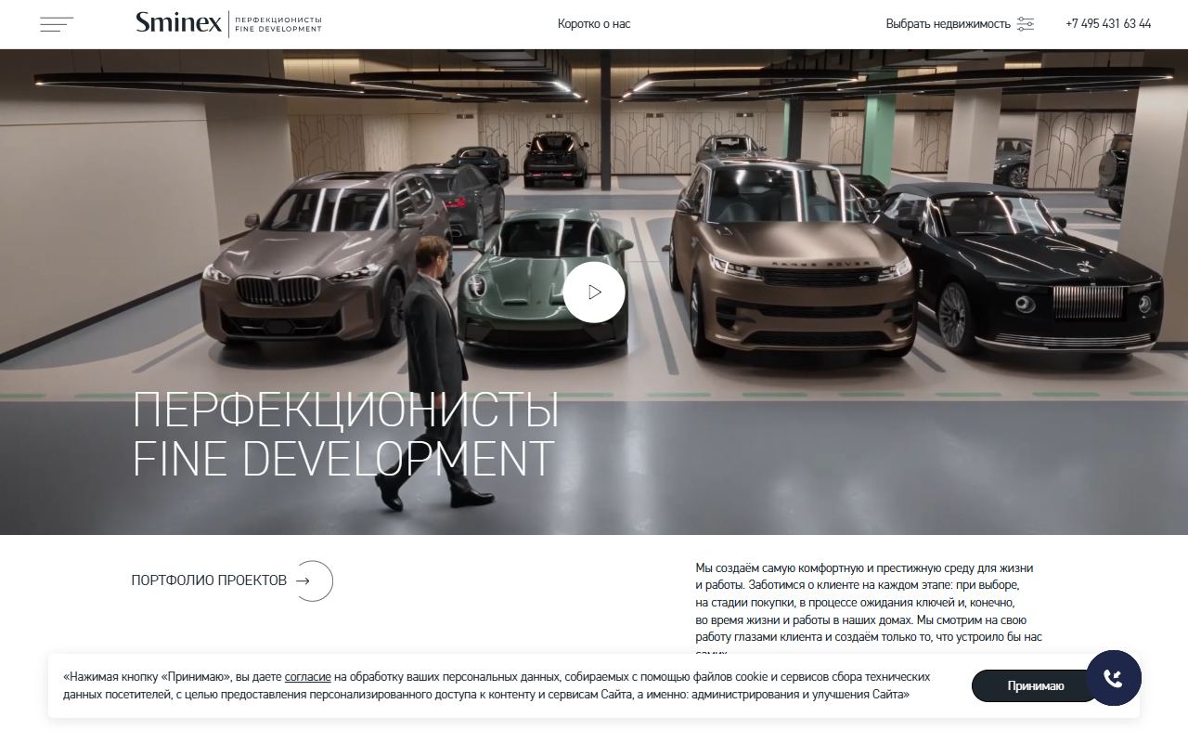Click the Sminex logo
Viewport: 1188px width, 743px height.
178,23
